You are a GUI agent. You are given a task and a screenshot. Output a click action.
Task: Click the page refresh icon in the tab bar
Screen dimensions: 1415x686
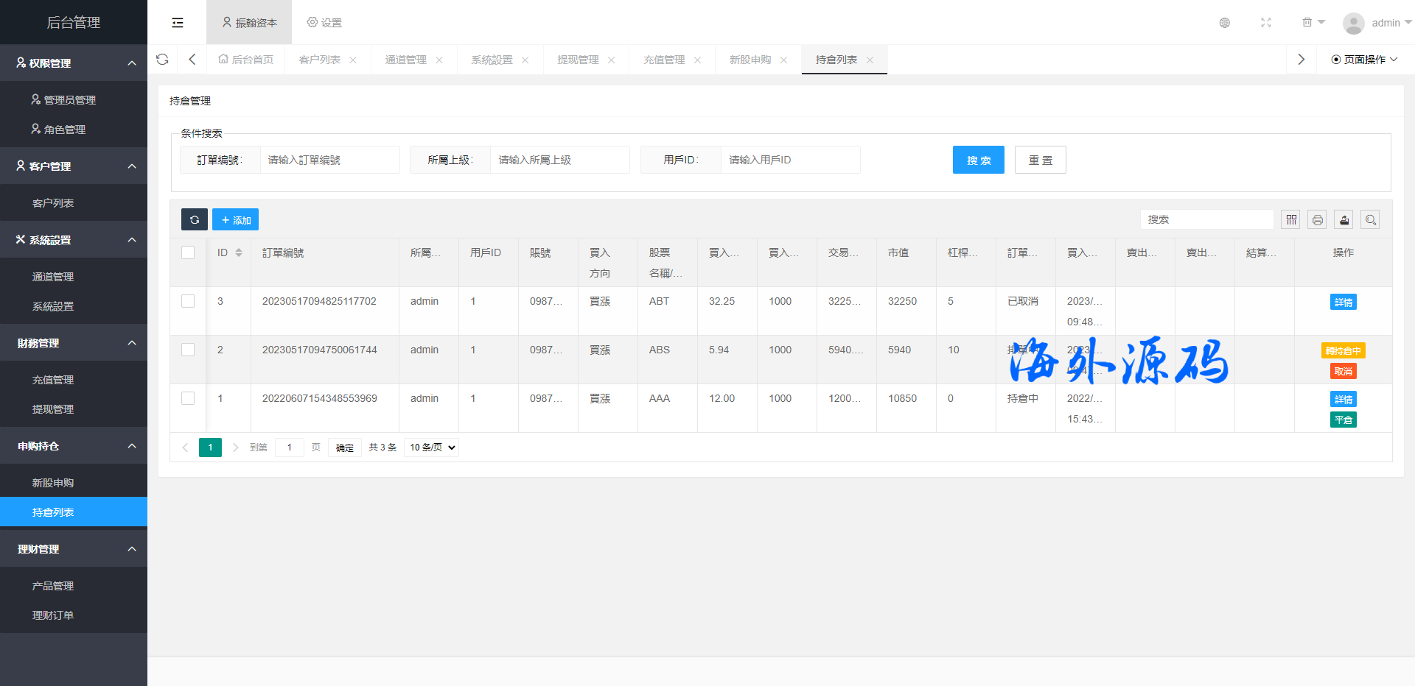point(163,60)
